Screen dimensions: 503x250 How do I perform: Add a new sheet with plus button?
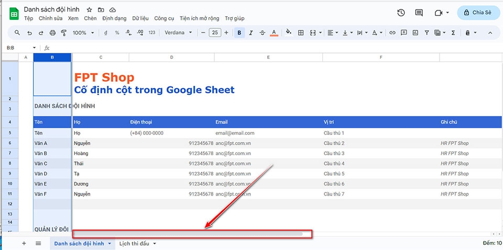tap(24, 244)
